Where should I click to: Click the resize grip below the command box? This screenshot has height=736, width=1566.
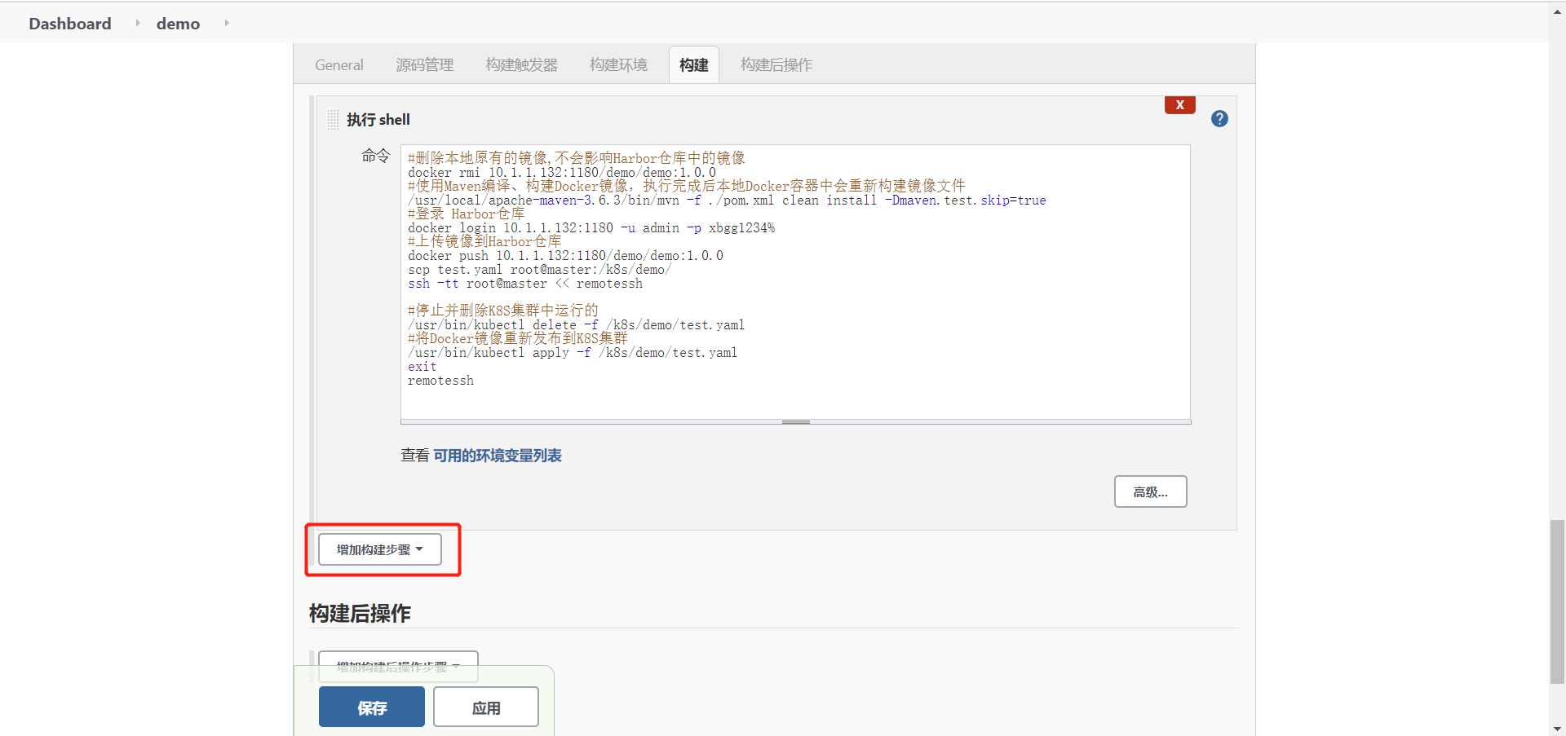[x=795, y=421]
